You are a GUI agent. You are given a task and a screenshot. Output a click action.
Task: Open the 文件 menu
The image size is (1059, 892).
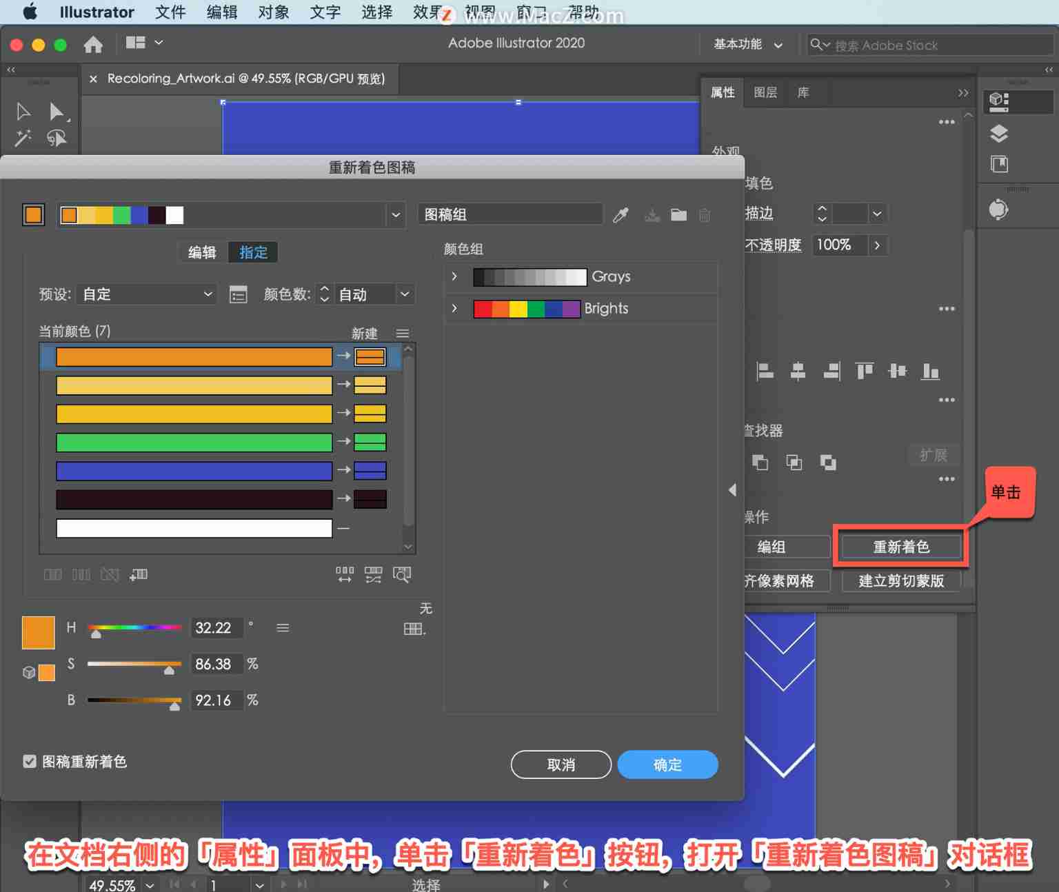pyautogui.click(x=170, y=12)
